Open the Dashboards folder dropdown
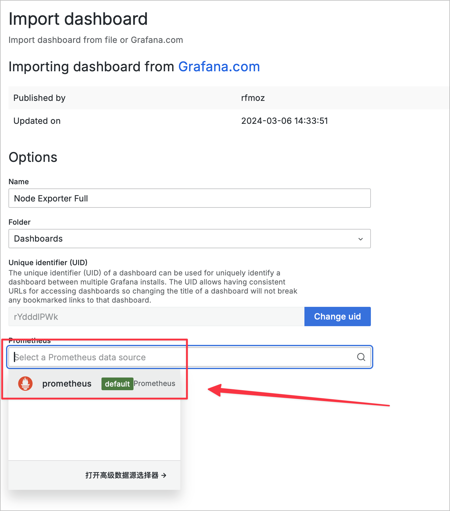 coord(189,239)
